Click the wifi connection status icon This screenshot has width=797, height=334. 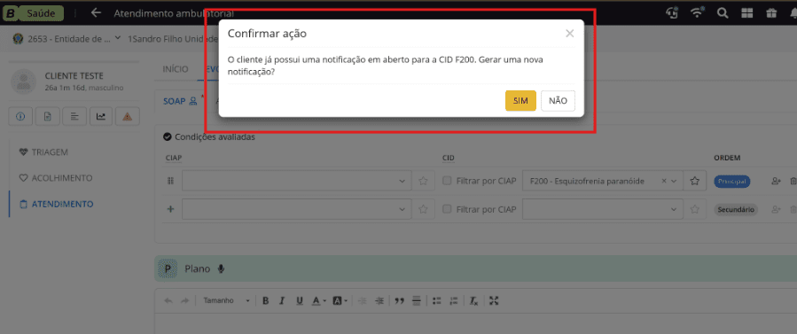(x=698, y=12)
